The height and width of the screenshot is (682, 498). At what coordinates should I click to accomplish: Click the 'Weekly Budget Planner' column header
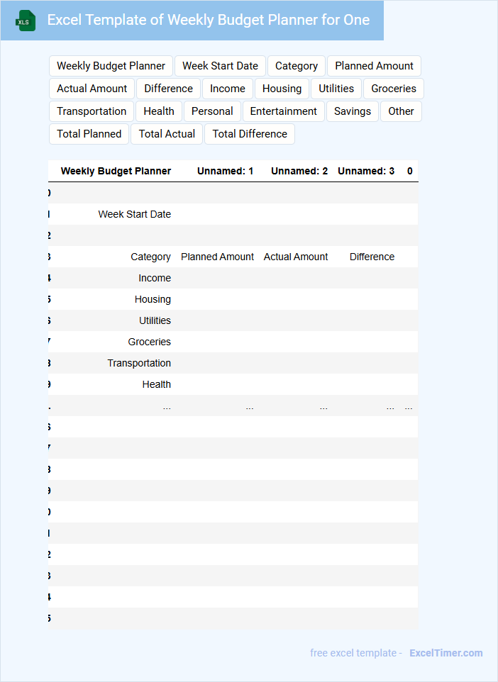pyautogui.click(x=116, y=171)
